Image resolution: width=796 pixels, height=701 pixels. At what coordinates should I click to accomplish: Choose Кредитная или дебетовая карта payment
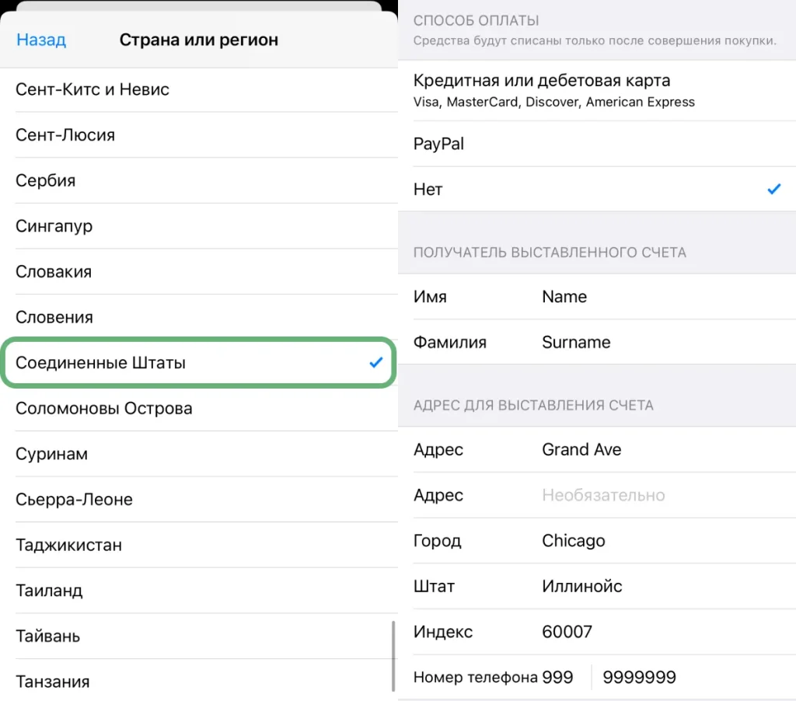coord(542,90)
